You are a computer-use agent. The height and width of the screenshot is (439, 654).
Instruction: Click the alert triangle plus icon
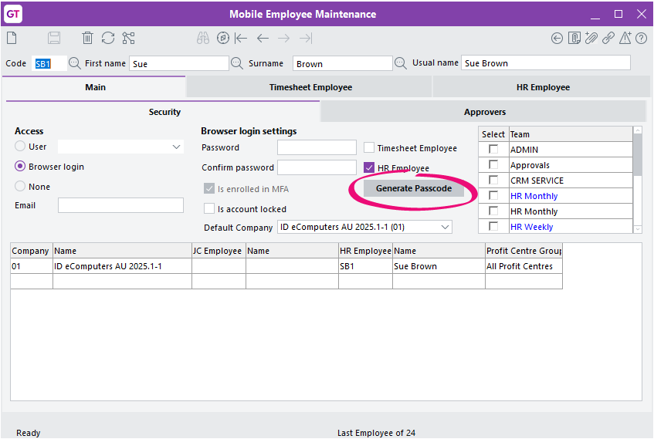pos(625,39)
